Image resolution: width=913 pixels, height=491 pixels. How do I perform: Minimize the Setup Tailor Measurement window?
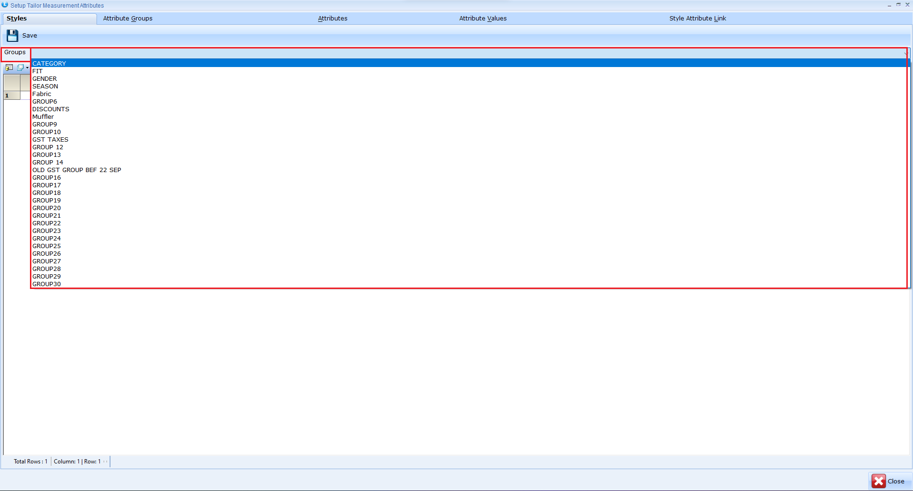(889, 5)
